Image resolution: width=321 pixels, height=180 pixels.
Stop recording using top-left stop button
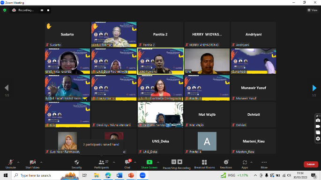point(48,10)
